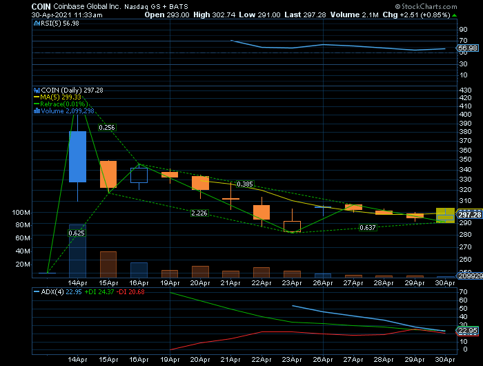This screenshot has height=366, width=483.
Task: Click the COIN ticker symbol title
Action: pos(41,6)
